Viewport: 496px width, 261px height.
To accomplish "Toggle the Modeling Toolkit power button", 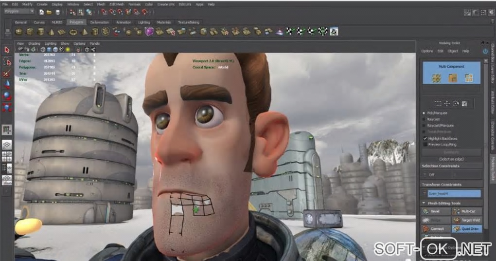I will 485,51.
